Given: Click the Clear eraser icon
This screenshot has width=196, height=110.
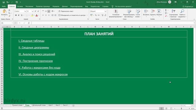Looking at the screenshot, I should tap(166, 16).
